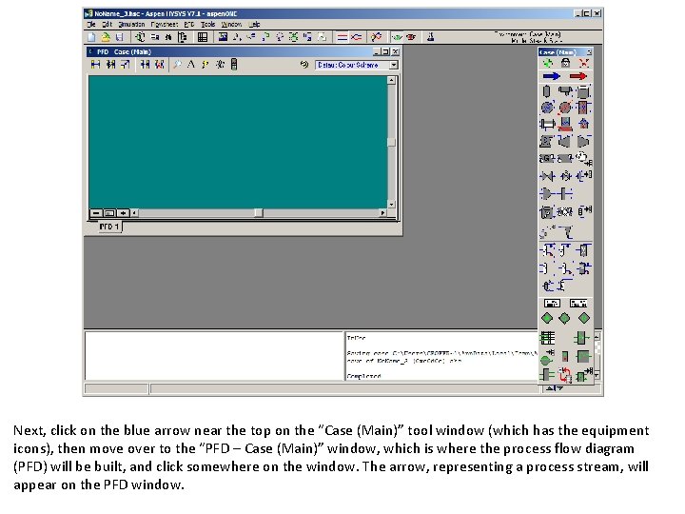
Task: Open the Edit menu
Action: pyautogui.click(x=107, y=25)
